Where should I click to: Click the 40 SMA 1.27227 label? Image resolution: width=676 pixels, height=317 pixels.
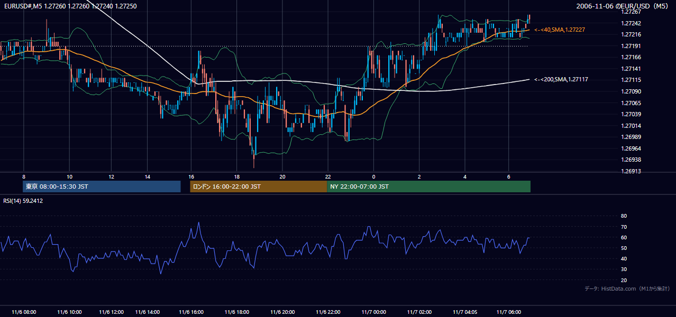560,30
